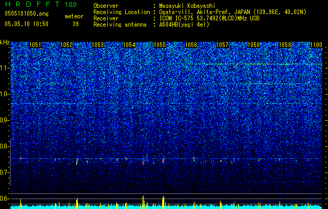Screen dimensions: 328x209
Task: Select the 0.6 frequency axis label
Action: (4, 199)
